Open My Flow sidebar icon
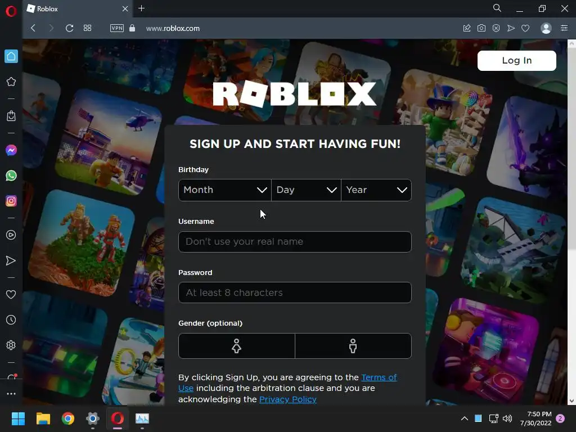576x432 pixels. tap(11, 261)
